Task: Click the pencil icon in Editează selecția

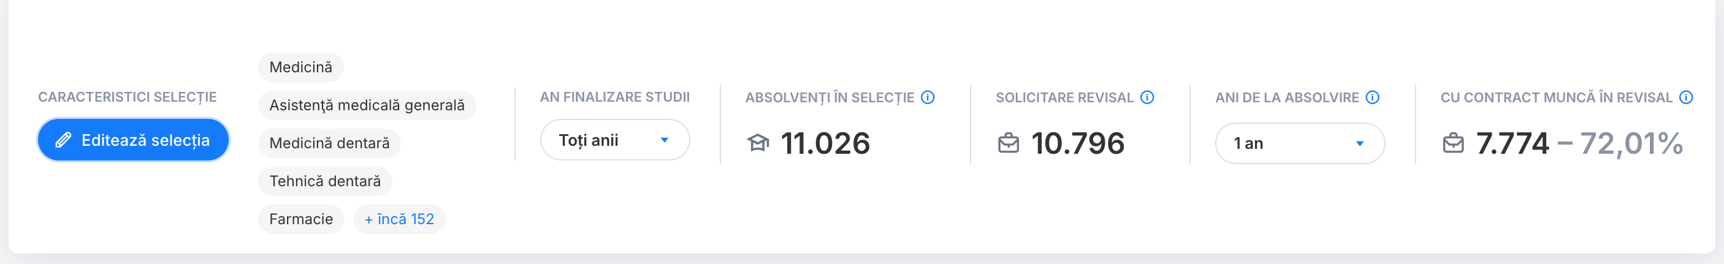Action: coord(63,140)
